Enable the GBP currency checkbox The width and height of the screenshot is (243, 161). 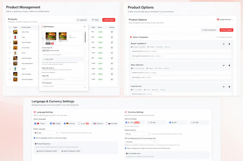click(192, 122)
